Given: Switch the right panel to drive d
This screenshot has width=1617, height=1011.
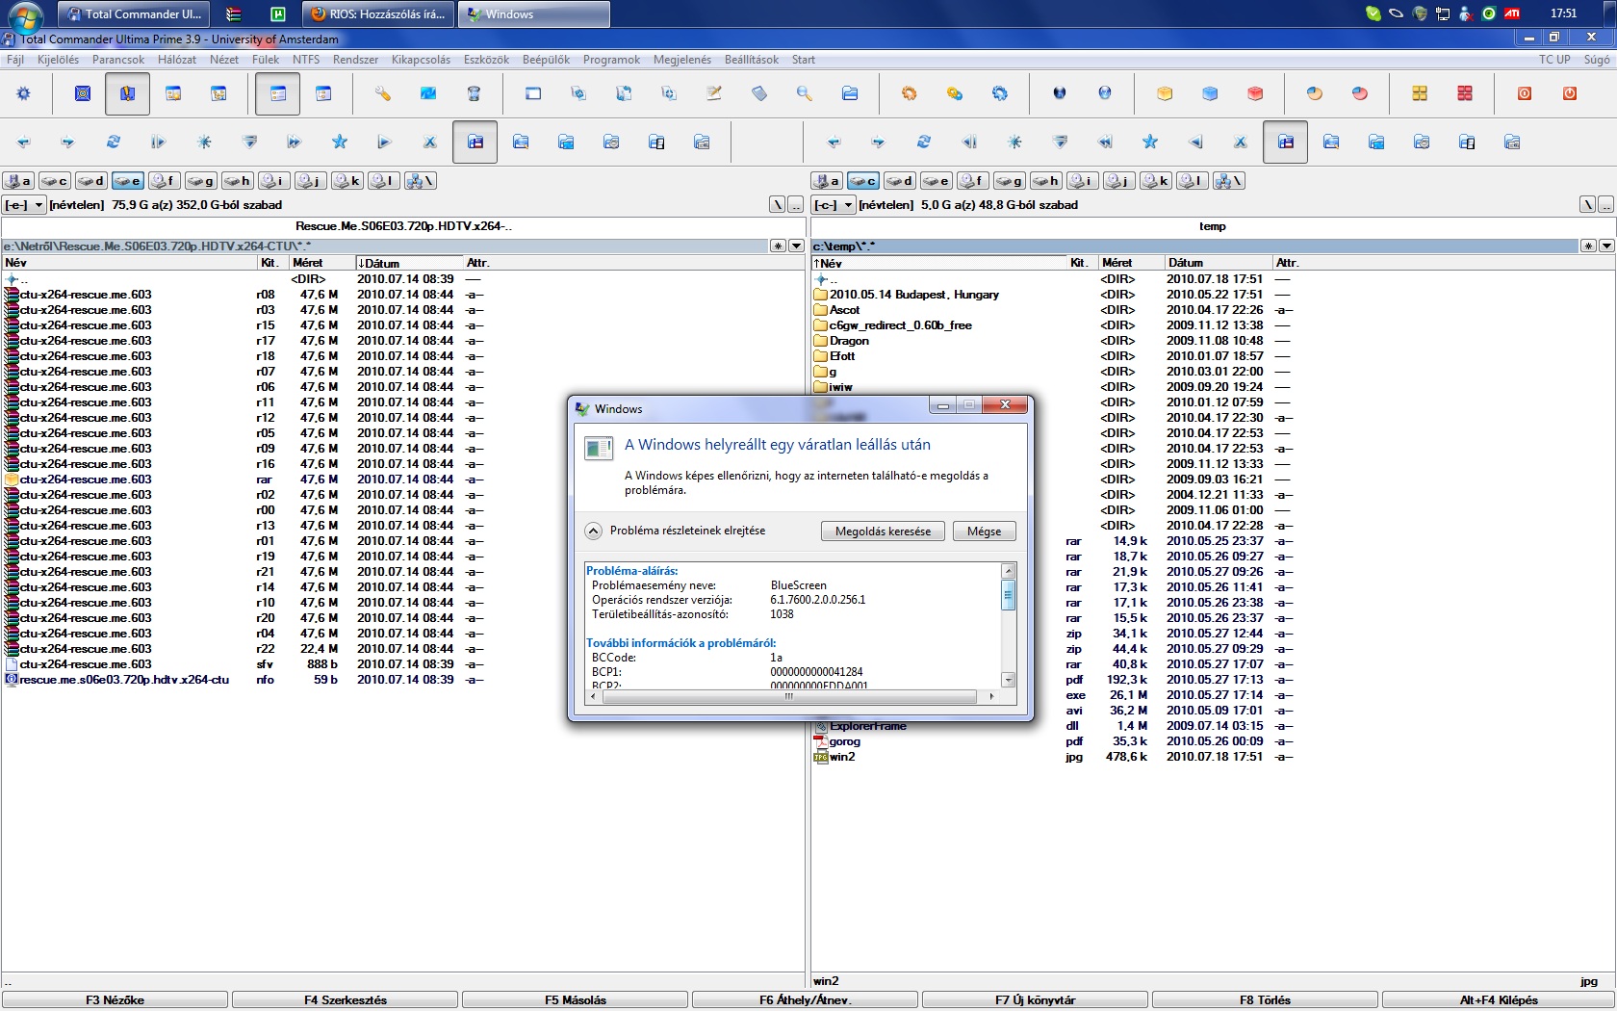Looking at the screenshot, I should 899,181.
